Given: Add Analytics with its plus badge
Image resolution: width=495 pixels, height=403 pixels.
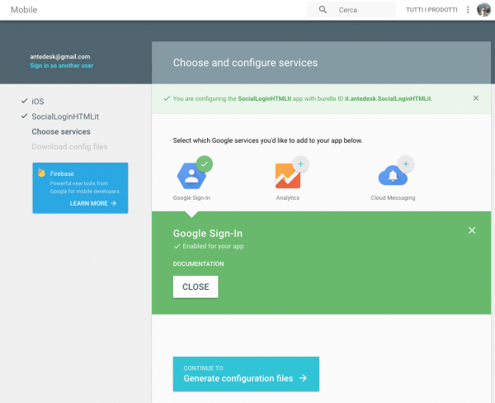Looking at the screenshot, I should click(300, 164).
